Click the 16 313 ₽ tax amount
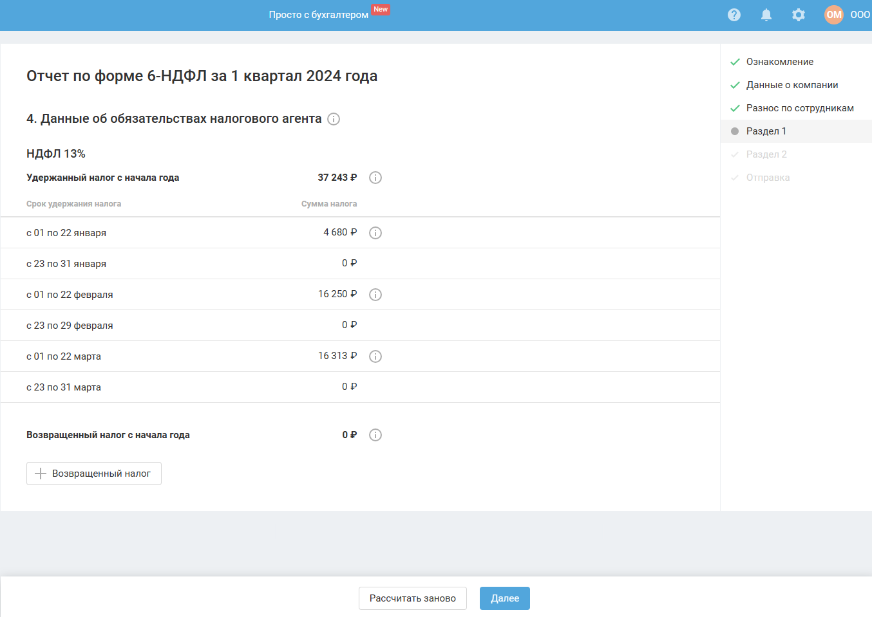 click(x=337, y=356)
